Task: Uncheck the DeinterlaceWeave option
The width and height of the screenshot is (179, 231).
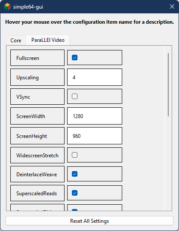Action: [x=74, y=174]
